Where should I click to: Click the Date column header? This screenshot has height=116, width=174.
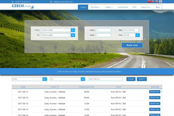pyautogui.click(x=23, y=87)
